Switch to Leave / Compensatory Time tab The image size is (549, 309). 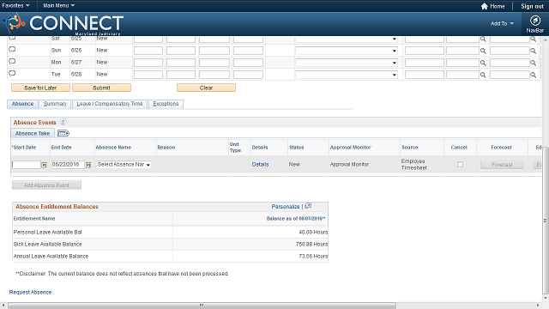point(110,104)
